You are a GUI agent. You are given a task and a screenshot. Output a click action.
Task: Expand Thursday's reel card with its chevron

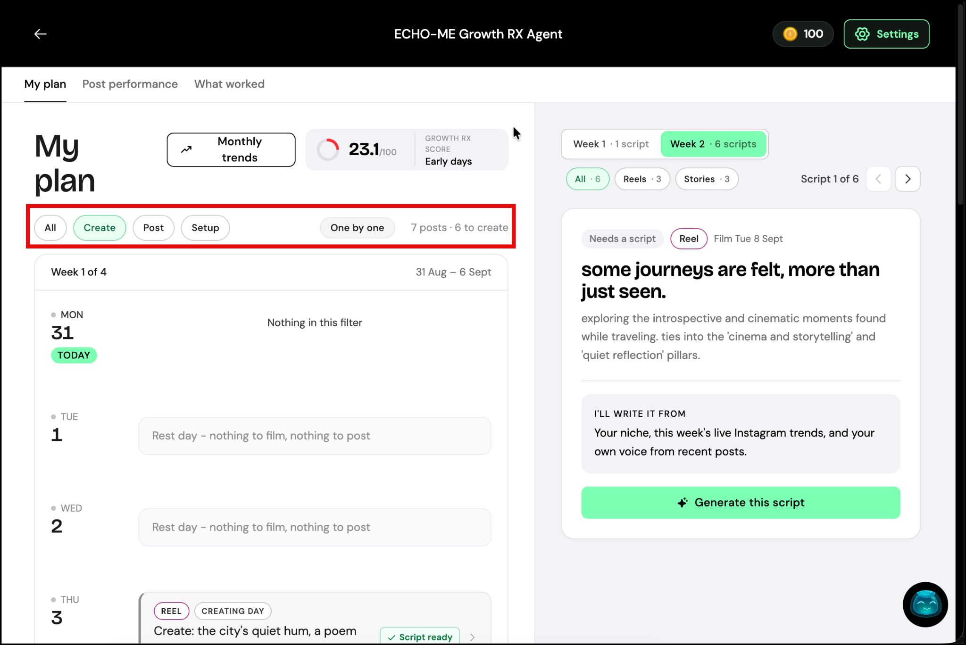(x=472, y=637)
